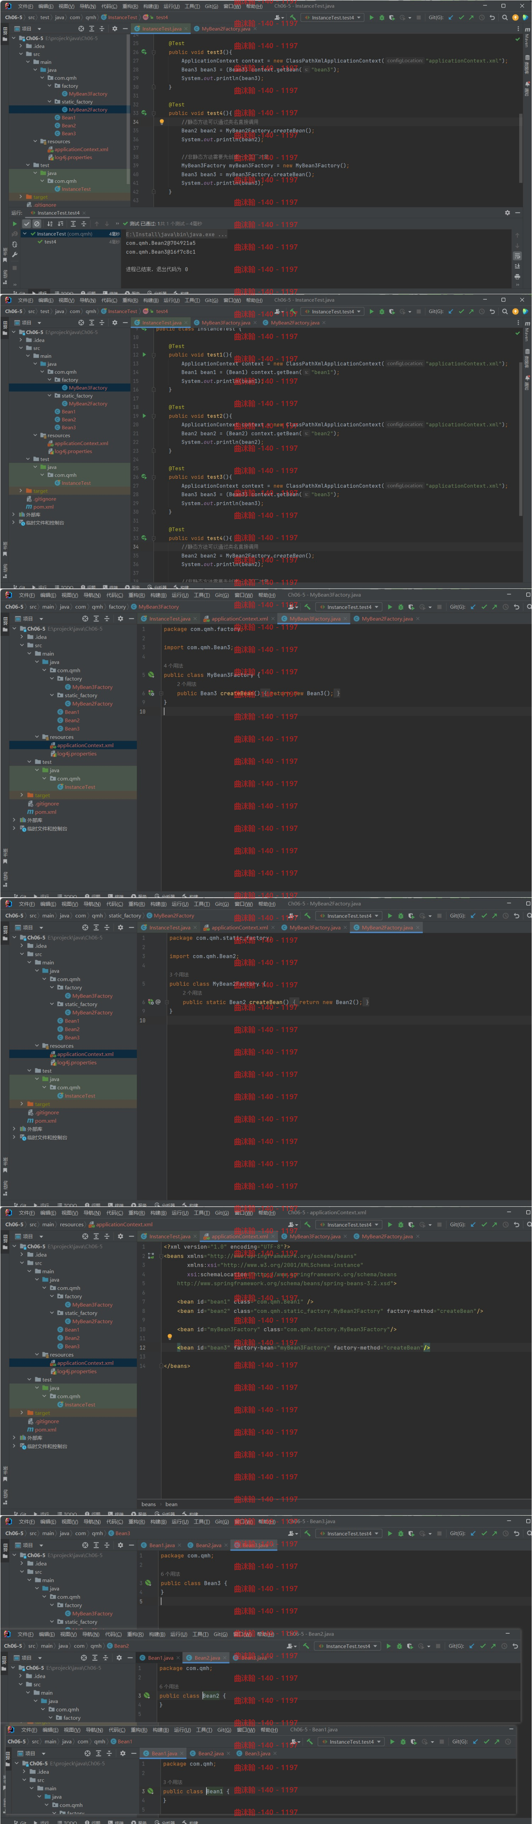Click locate-in-tree target icon in MyBean3Factory.java window project panel
Image resolution: width=532 pixels, height=1824 pixels.
85,618
